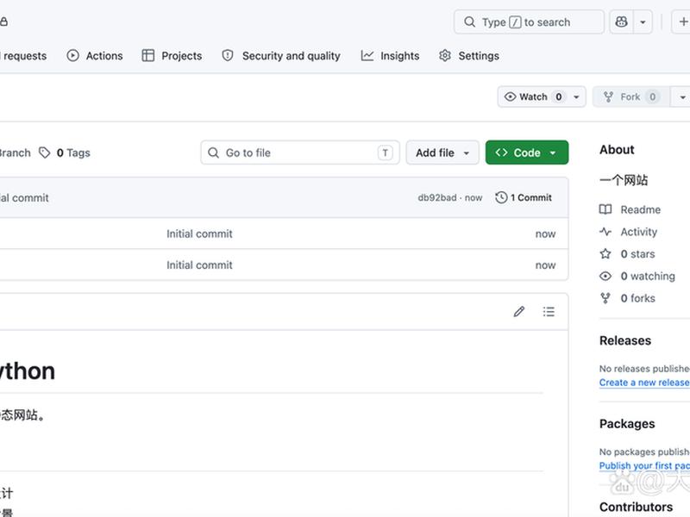Jump to the Readme link in About
This screenshot has height=517, width=690.
tap(640, 209)
